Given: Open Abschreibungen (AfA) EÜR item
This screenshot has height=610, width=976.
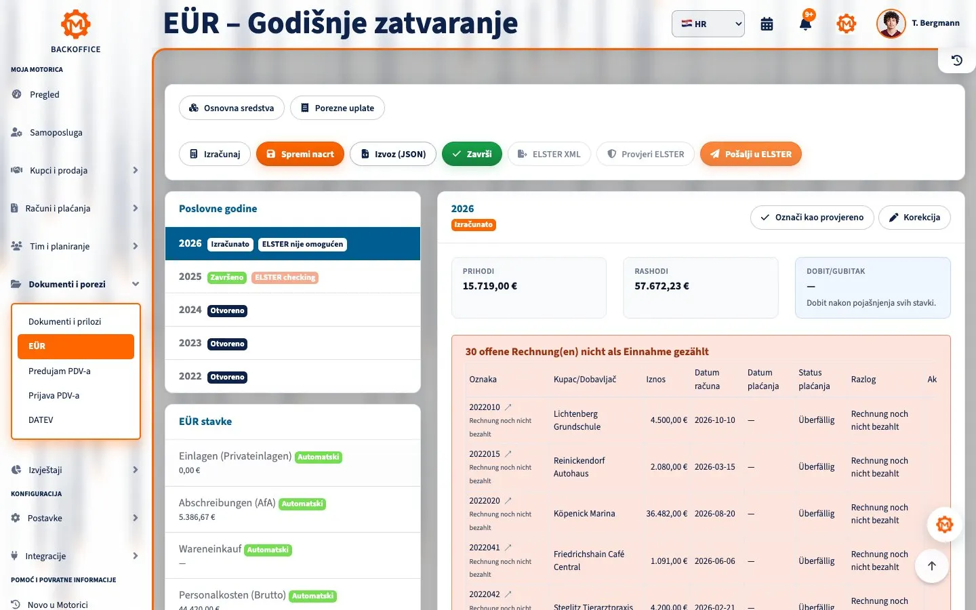Looking at the screenshot, I should click(x=293, y=510).
